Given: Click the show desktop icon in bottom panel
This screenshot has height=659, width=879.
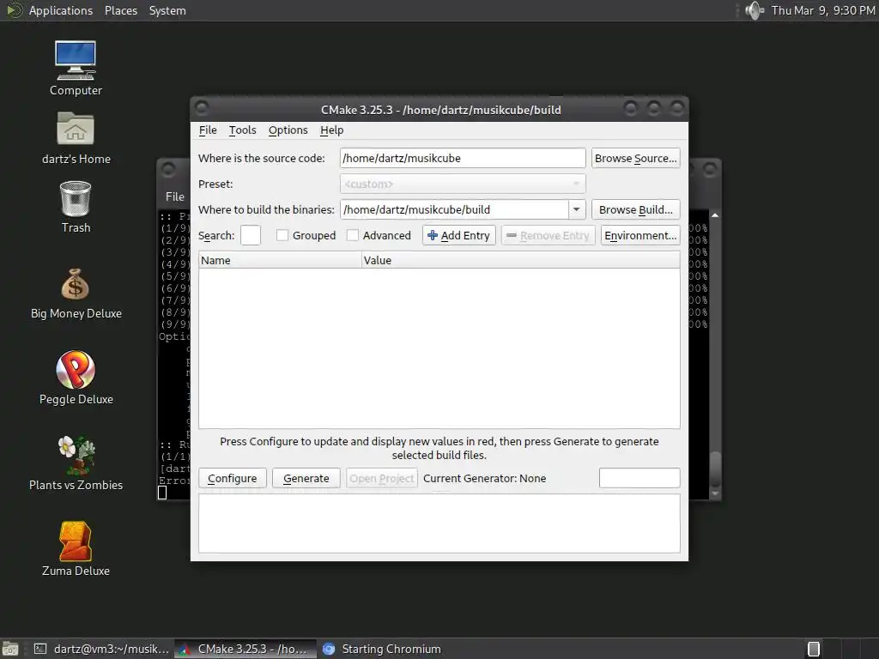Looking at the screenshot, I should pyautogui.click(x=10, y=649).
